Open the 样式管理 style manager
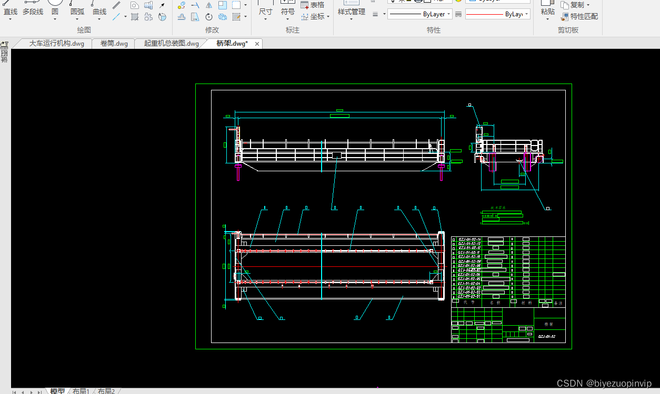 coord(352,9)
